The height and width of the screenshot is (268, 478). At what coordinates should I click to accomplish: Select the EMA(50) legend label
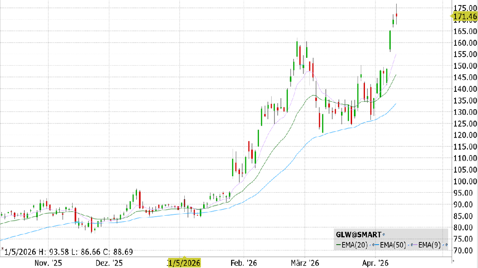(x=393, y=245)
